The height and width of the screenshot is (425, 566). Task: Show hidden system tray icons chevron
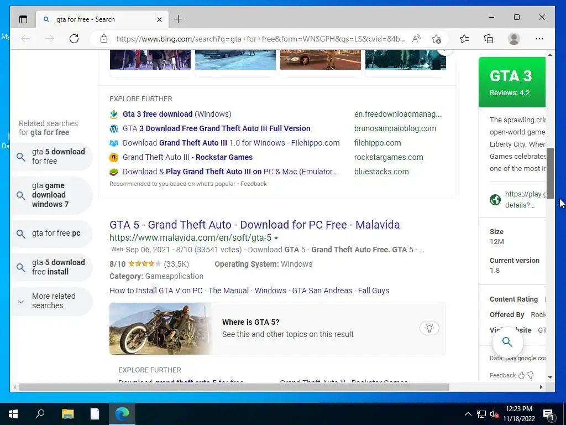pyautogui.click(x=468, y=414)
